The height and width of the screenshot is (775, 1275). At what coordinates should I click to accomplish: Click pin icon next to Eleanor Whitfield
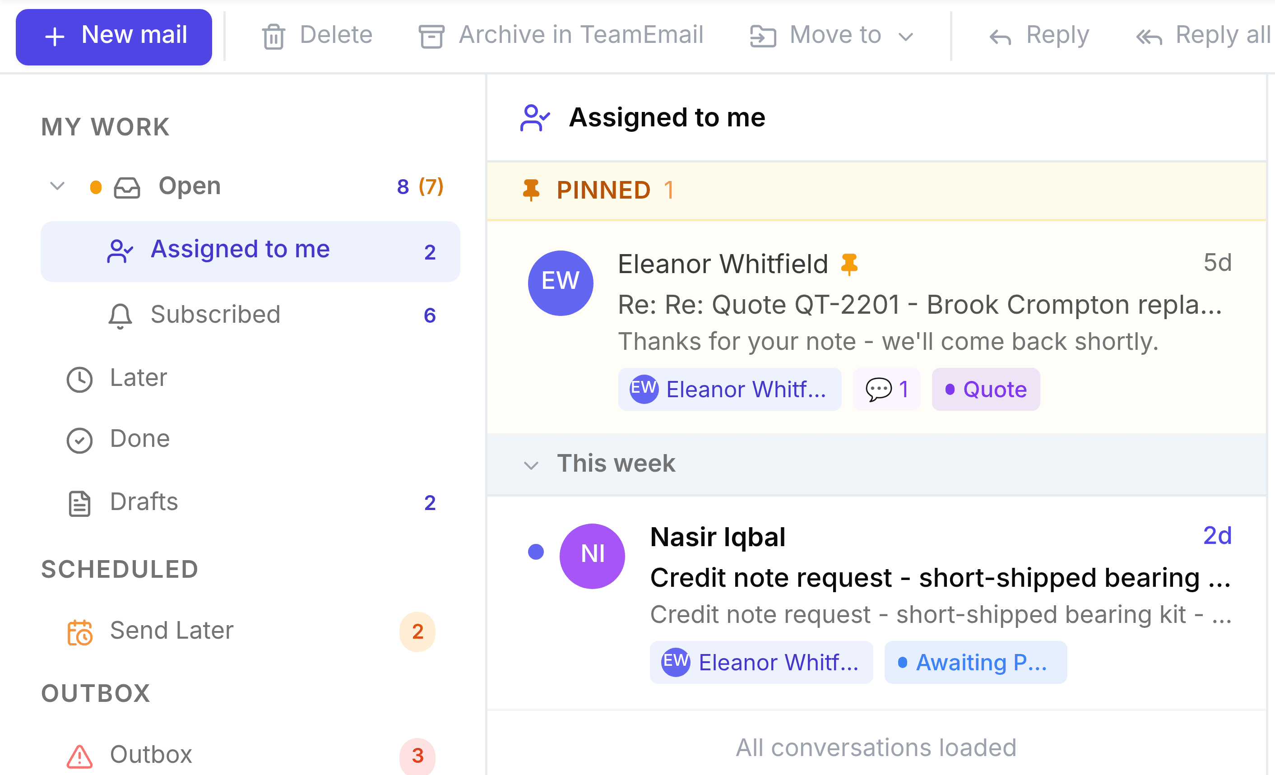click(849, 265)
